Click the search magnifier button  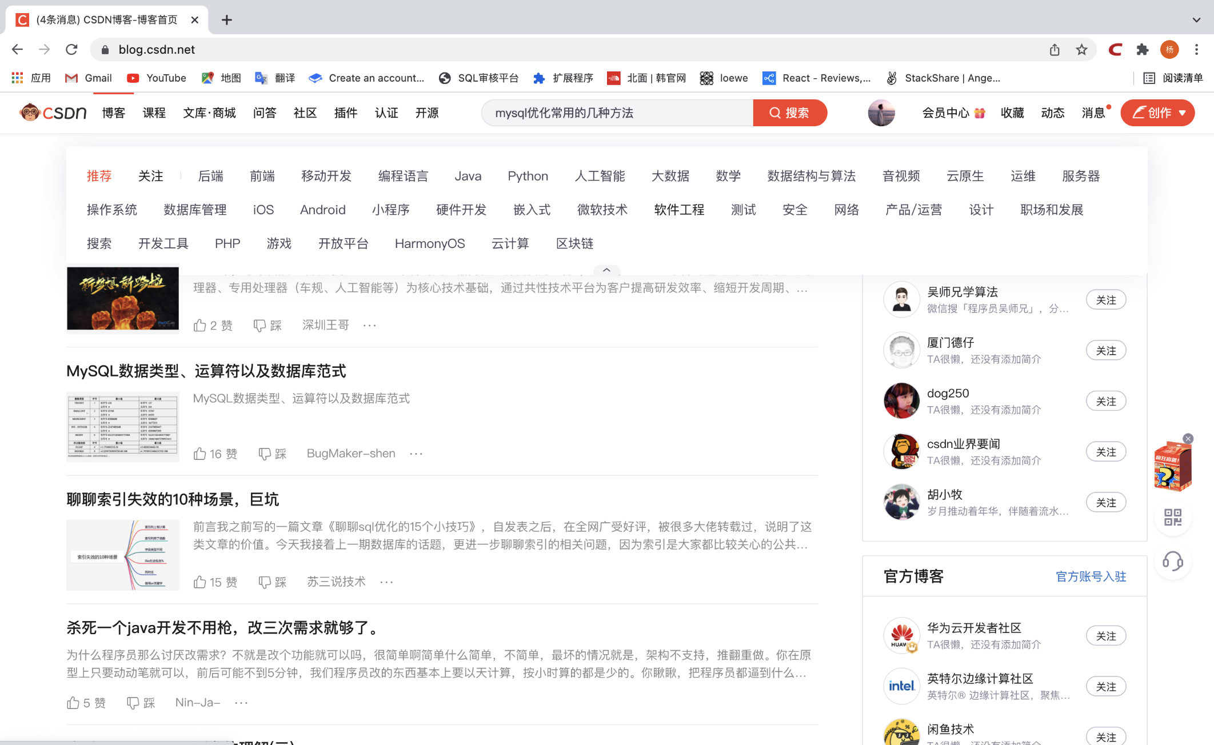pos(789,113)
